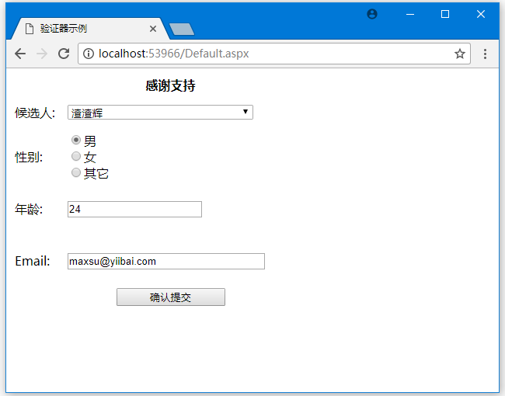The height and width of the screenshot is (396, 505).
Task: Reload the page with refresh icon
Action: point(64,54)
